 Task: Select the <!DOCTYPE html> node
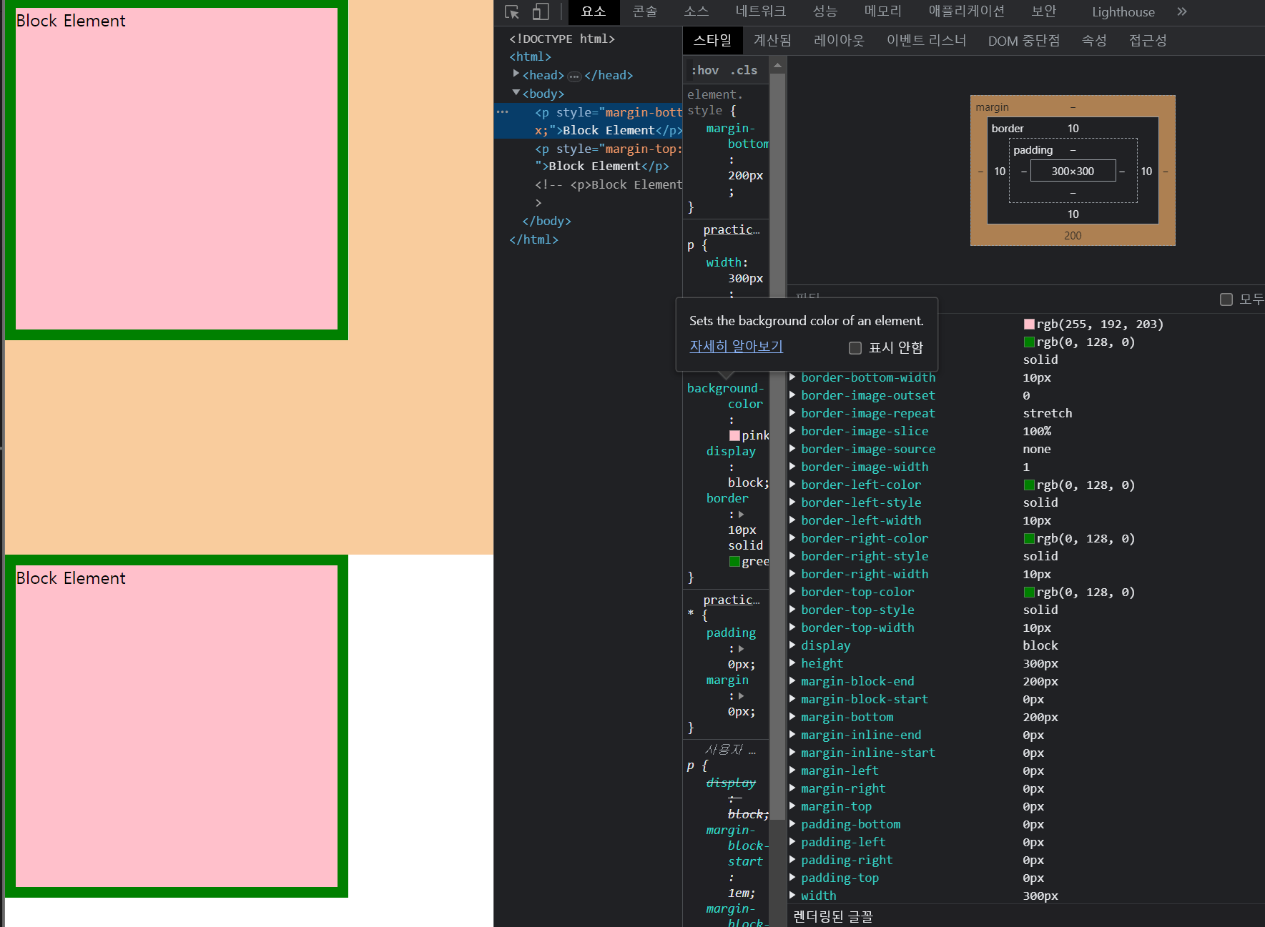[x=561, y=39]
